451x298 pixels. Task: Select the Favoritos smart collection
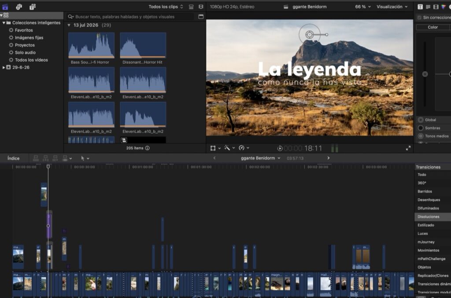[x=24, y=30]
